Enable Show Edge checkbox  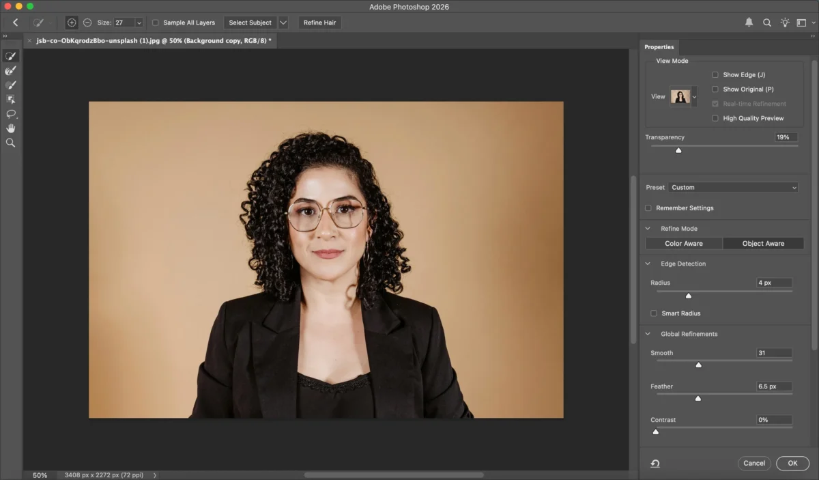coord(715,75)
